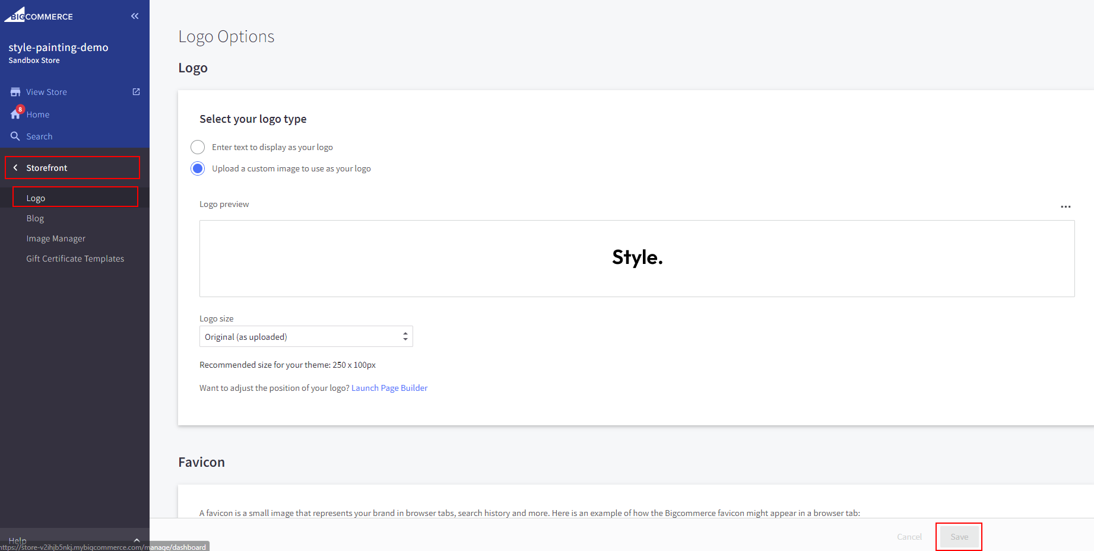Click the Search magnifier icon
Viewport: 1094px width, 551px height.
coord(15,136)
